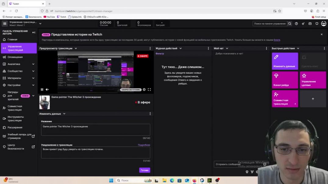Click the Отправить сообщение chat input
This screenshot has height=184, width=328.
click(x=238, y=164)
